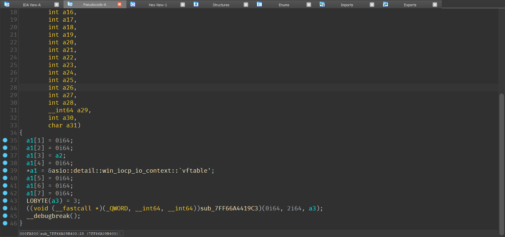
Task: Open the Structures tab
Action: pyautogui.click(x=221, y=5)
